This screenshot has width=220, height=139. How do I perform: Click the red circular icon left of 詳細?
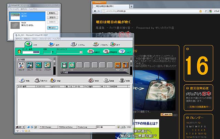(91, 80)
